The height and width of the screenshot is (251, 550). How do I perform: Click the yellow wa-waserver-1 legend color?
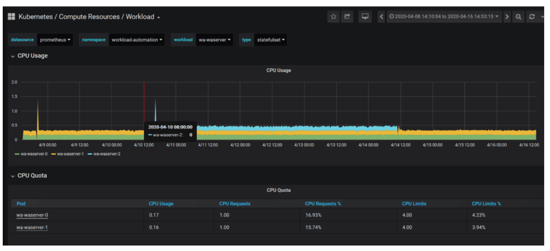tap(53, 154)
